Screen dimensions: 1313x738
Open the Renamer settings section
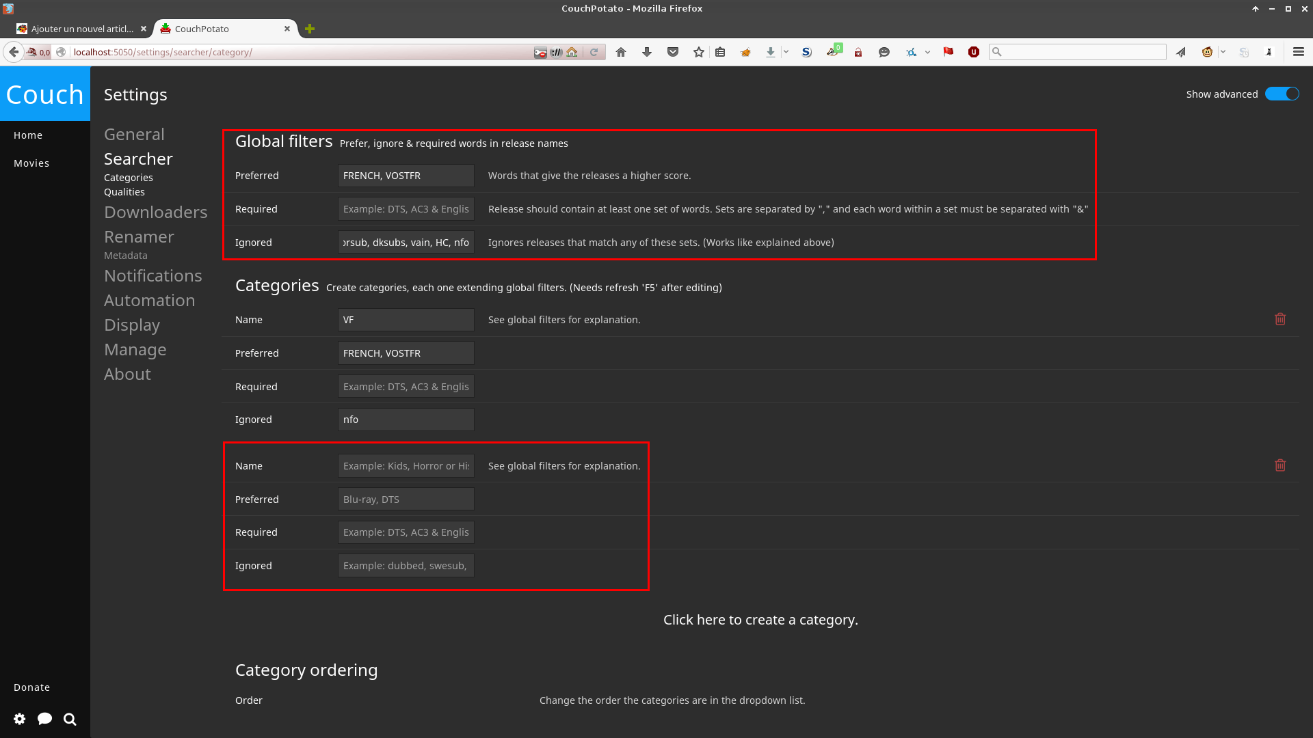139,237
